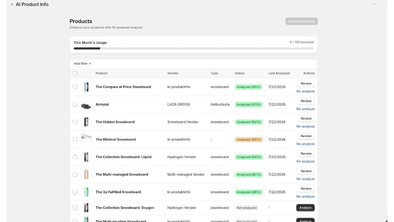
Task: Check the Armatal row checkbox
Action: 75,104
